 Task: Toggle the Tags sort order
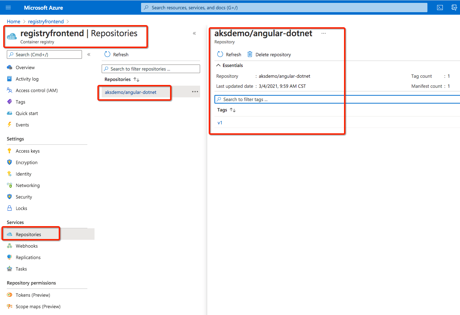pyautogui.click(x=233, y=110)
